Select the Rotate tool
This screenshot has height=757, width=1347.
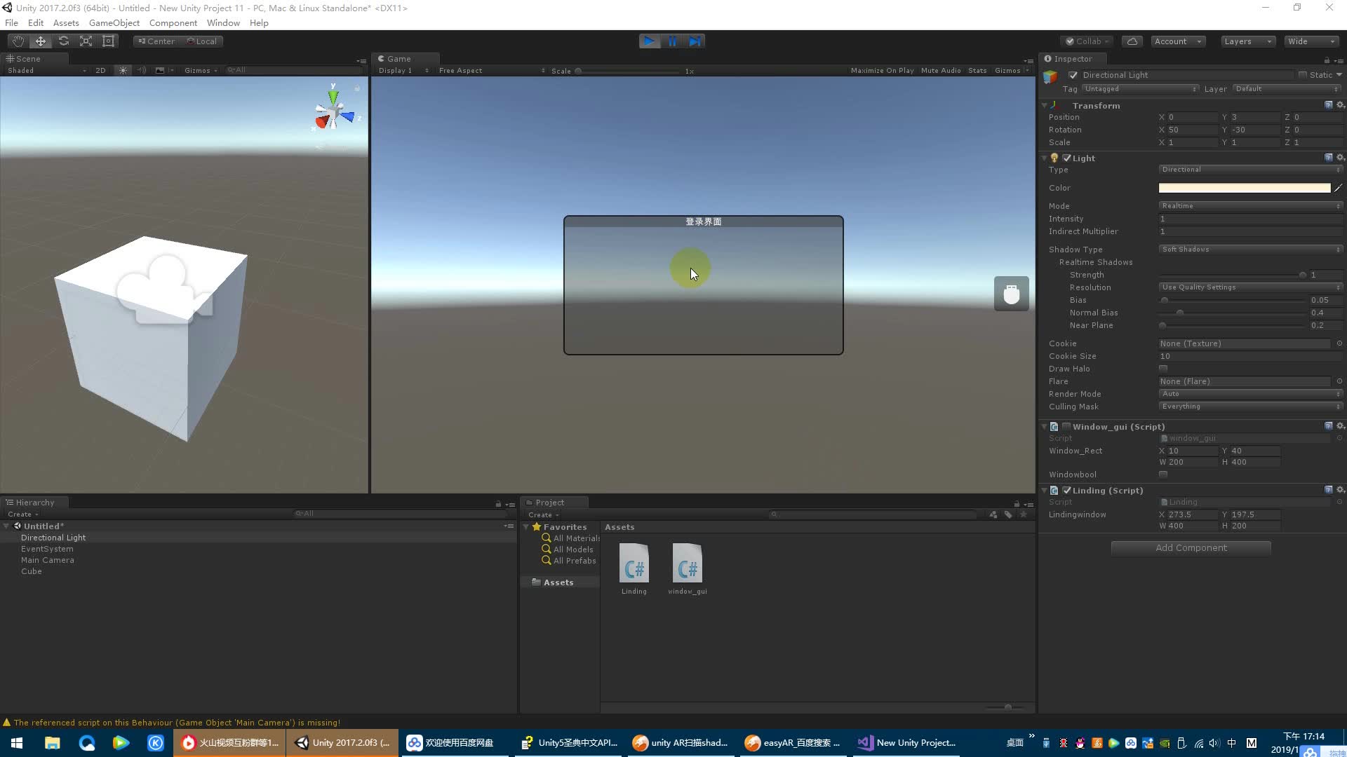coord(63,41)
